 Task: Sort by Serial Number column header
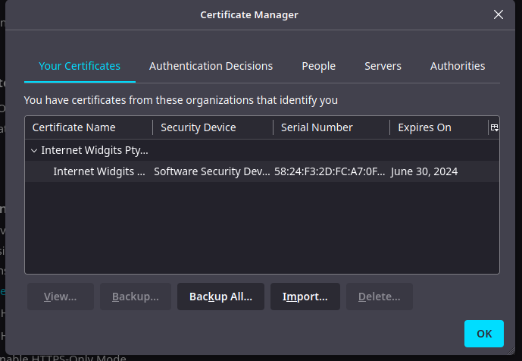click(331, 127)
